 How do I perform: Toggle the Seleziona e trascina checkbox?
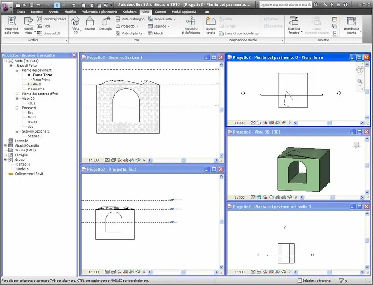click(300, 281)
